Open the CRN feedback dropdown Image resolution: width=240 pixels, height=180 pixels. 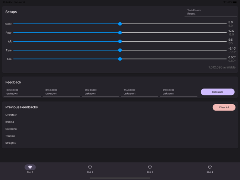coord(100,92)
